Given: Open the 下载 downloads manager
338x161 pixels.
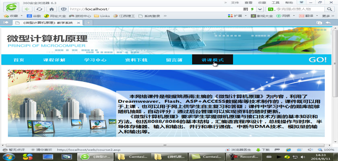Looking at the screenshot, I should [263, 150].
